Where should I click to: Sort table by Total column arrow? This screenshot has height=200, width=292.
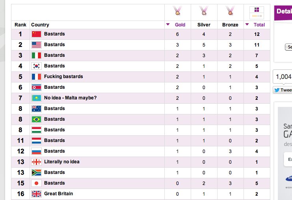[x=247, y=24]
